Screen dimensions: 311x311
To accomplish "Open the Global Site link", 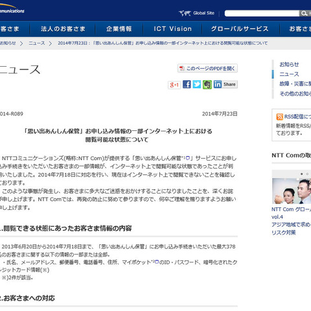I will coord(203,13).
